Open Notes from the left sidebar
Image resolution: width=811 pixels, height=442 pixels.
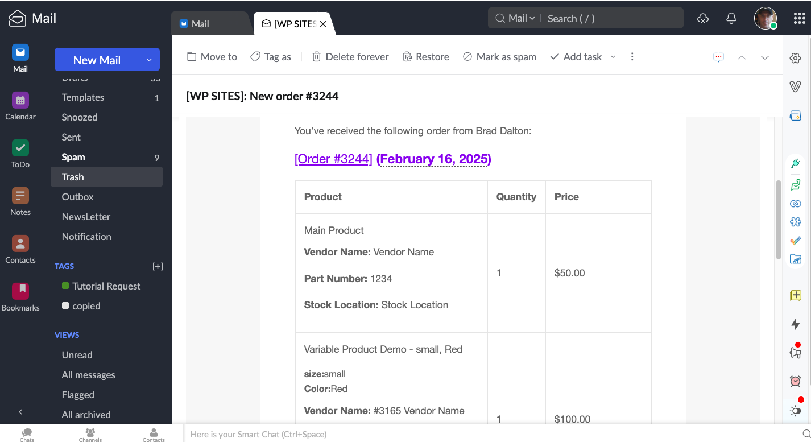[x=20, y=196]
